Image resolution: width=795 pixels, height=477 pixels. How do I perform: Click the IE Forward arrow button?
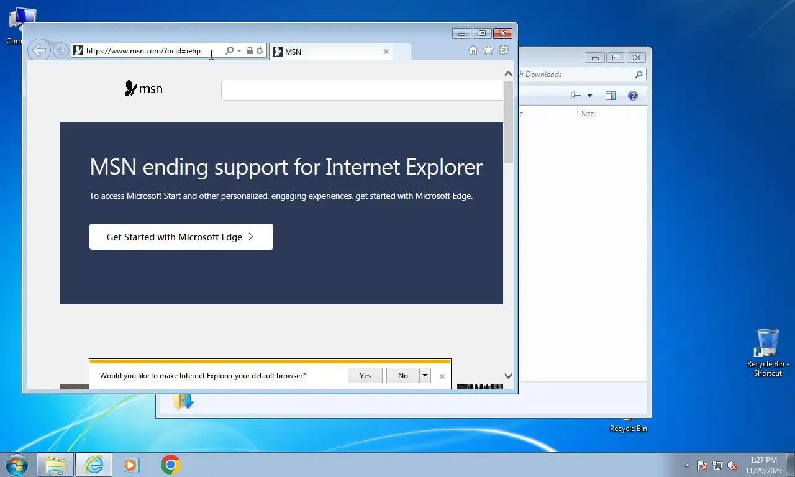coord(60,51)
